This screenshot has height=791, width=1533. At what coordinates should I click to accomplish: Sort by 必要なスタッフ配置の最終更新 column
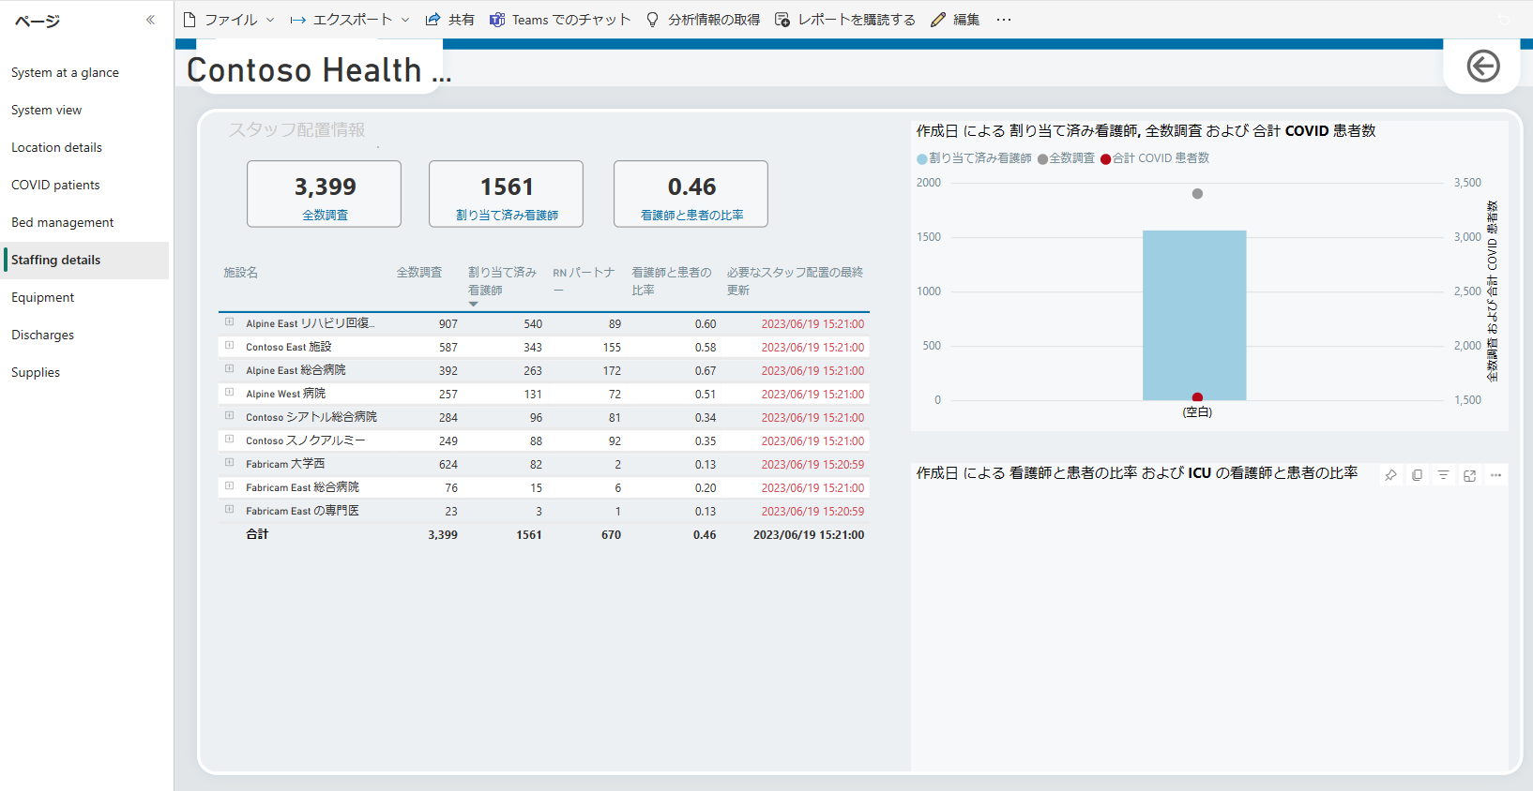(795, 281)
